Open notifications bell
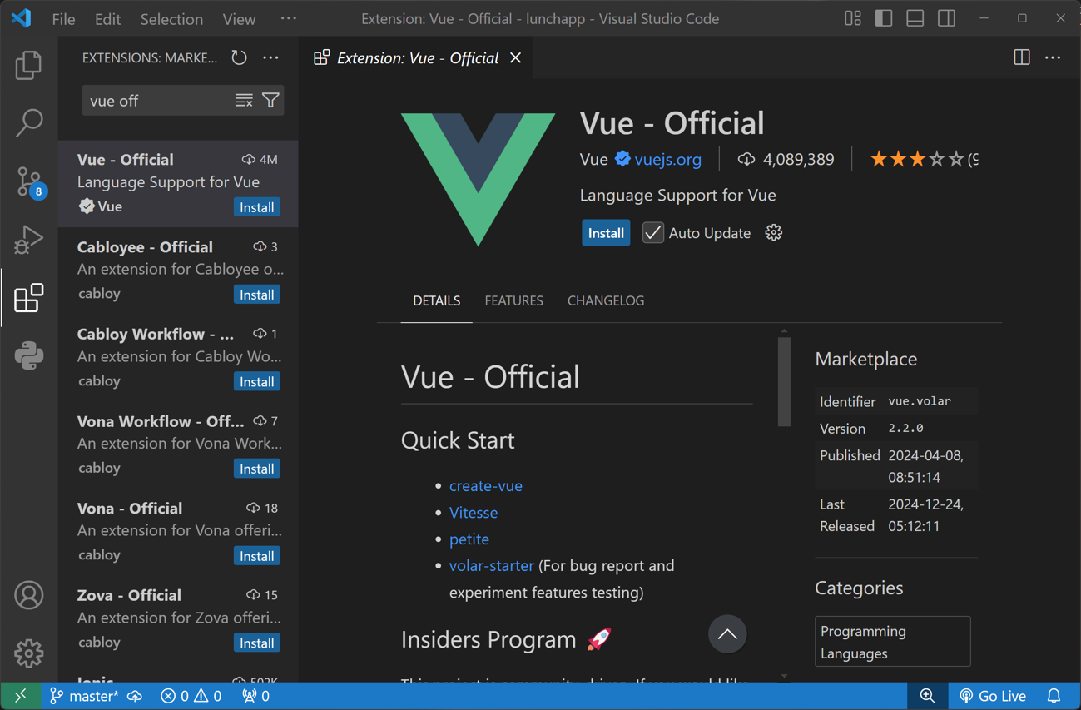1081x710 pixels. pyautogui.click(x=1054, y=696)
